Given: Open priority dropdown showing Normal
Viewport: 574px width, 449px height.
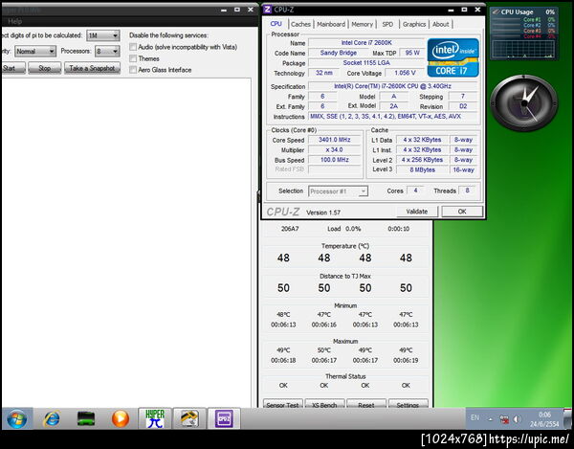Looking at the screenshot, I should [x=35, y=52].
